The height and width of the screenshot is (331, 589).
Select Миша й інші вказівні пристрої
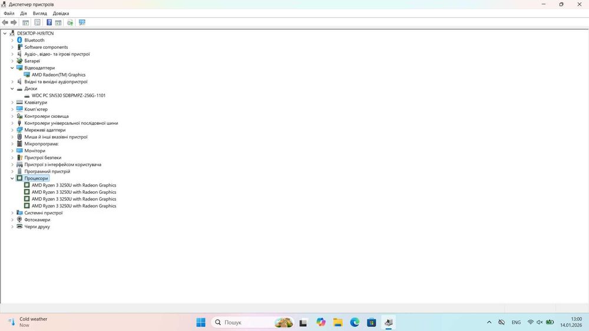[x=56, y=137]
